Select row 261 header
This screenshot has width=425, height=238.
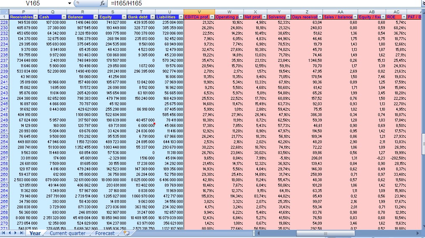4,180
